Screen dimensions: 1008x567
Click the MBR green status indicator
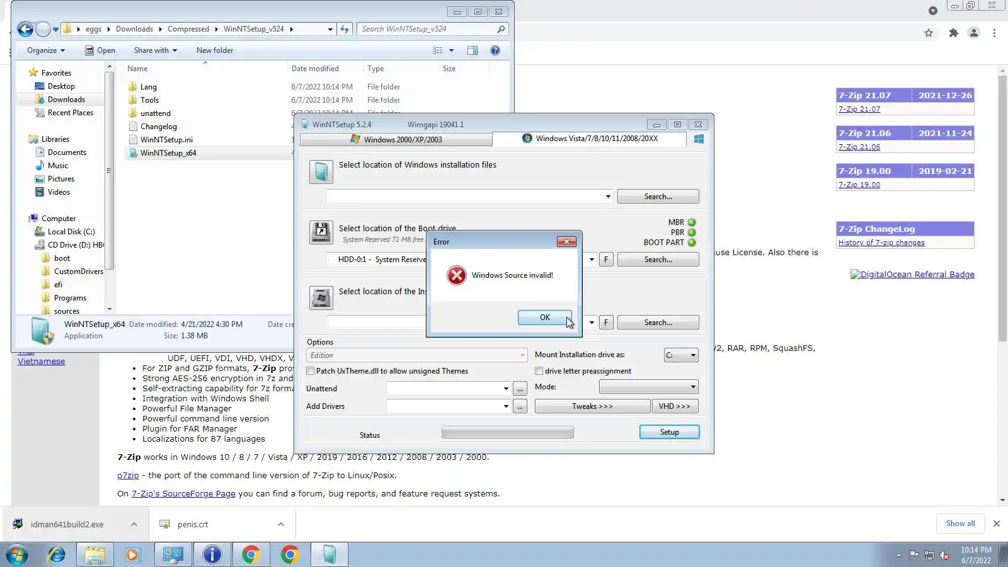click(x=692, y=222)
